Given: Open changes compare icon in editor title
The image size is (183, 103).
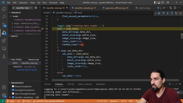Looking at the screenshot, I should click(171, 8).
